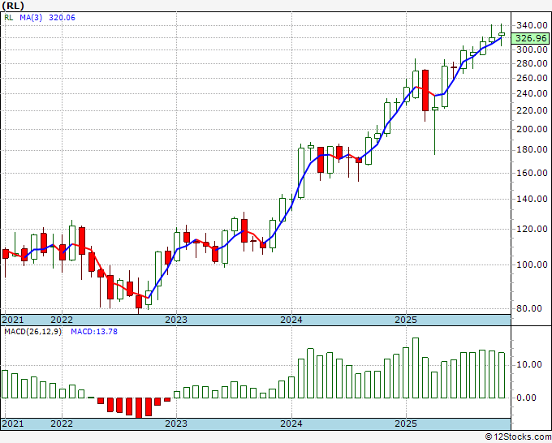Select the moving average value 320.06
Image resolution: width=552 pixels, height=443 pixels.
[x=62, y=18]
